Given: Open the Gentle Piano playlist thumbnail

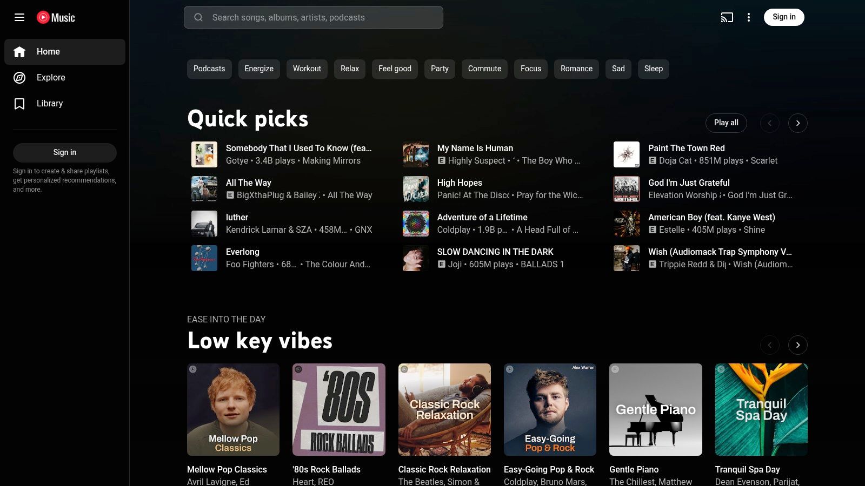Looking at the screenshot, I should click(x=655, y=409).
